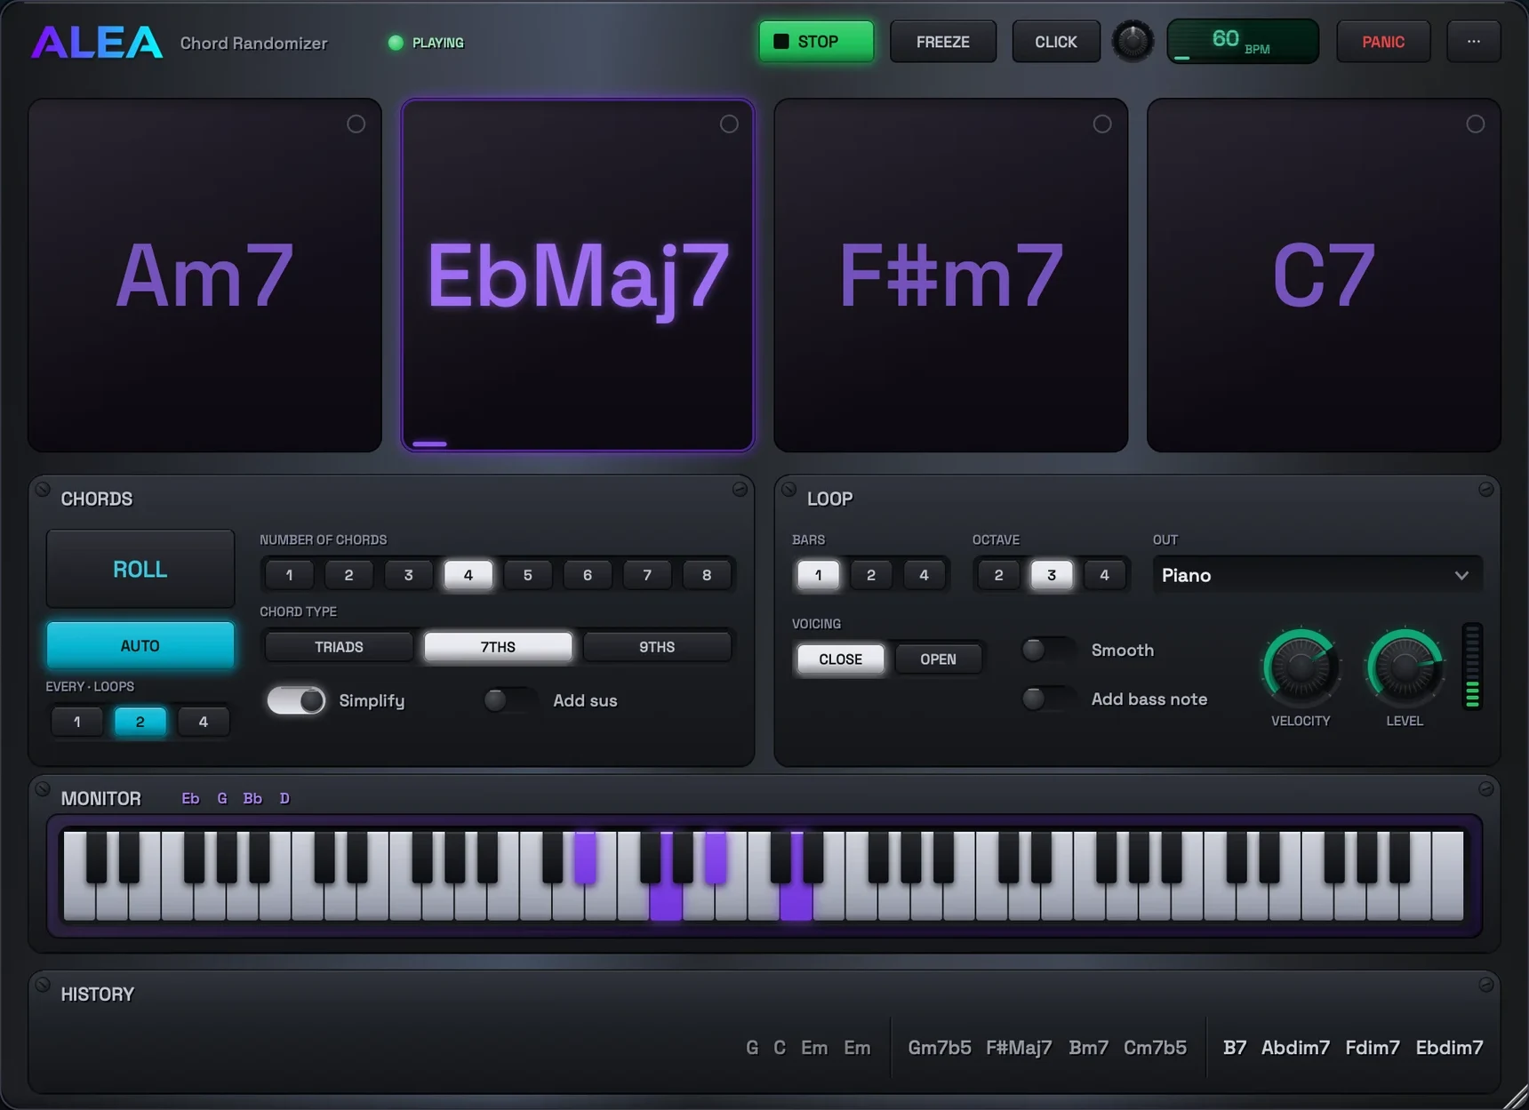Enable the Add sus switch
Image resolution: width=1529 pixels, height=1110 pixels.
510,700
